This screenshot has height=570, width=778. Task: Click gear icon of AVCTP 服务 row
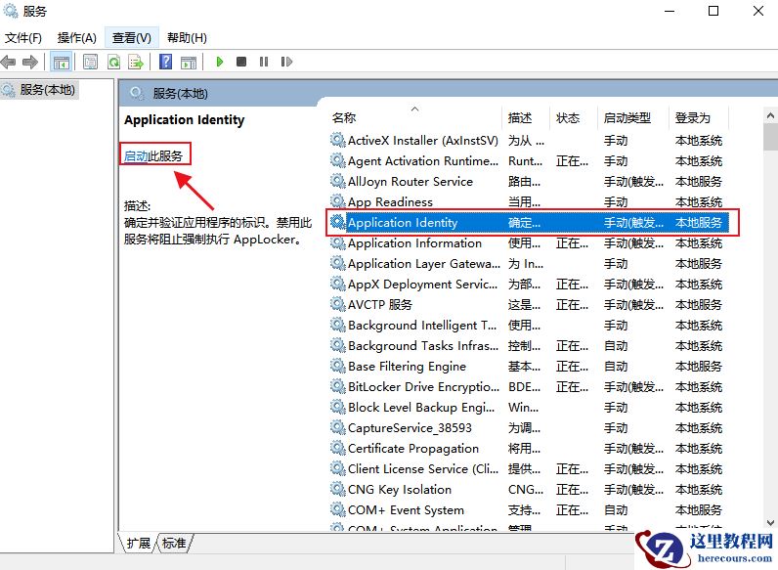(338, 304)
